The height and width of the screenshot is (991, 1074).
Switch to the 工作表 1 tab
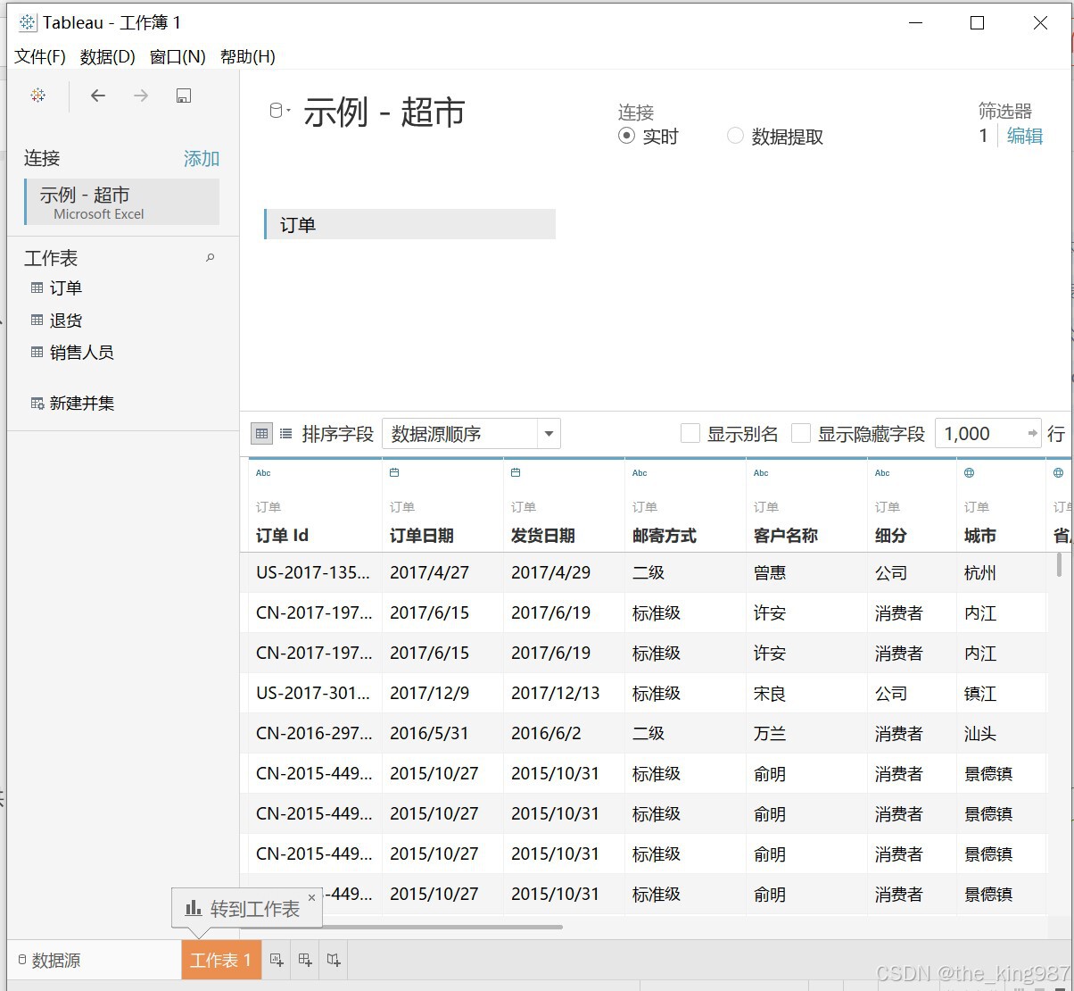coord(221,960)
